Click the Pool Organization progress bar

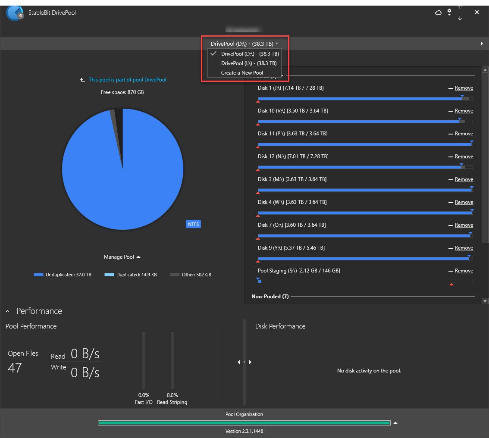click(244, 423)
